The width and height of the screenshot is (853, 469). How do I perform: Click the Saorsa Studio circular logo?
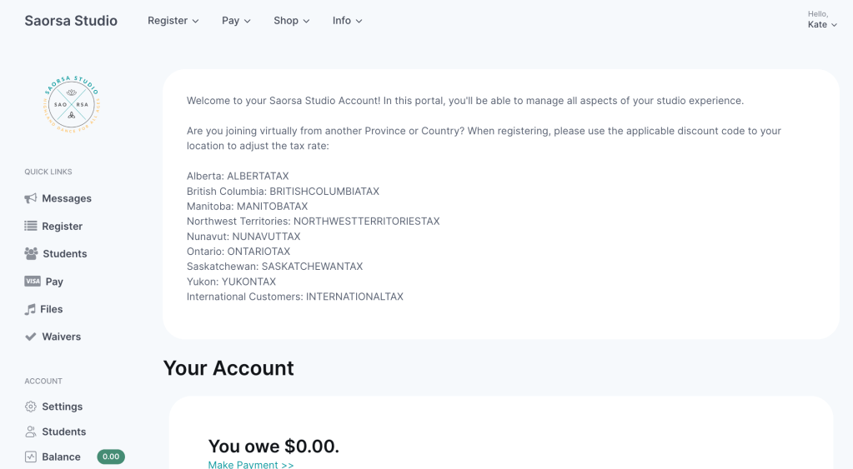71,104
